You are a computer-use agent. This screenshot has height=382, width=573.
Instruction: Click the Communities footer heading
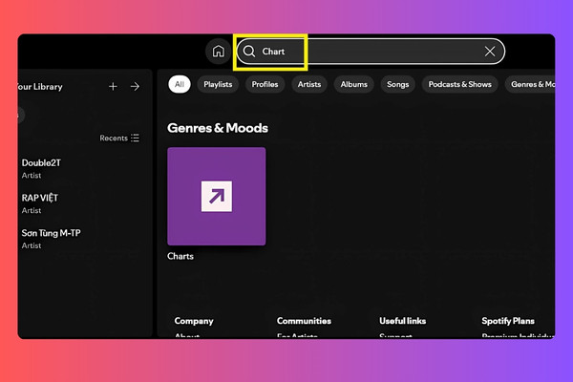(304, 321)
